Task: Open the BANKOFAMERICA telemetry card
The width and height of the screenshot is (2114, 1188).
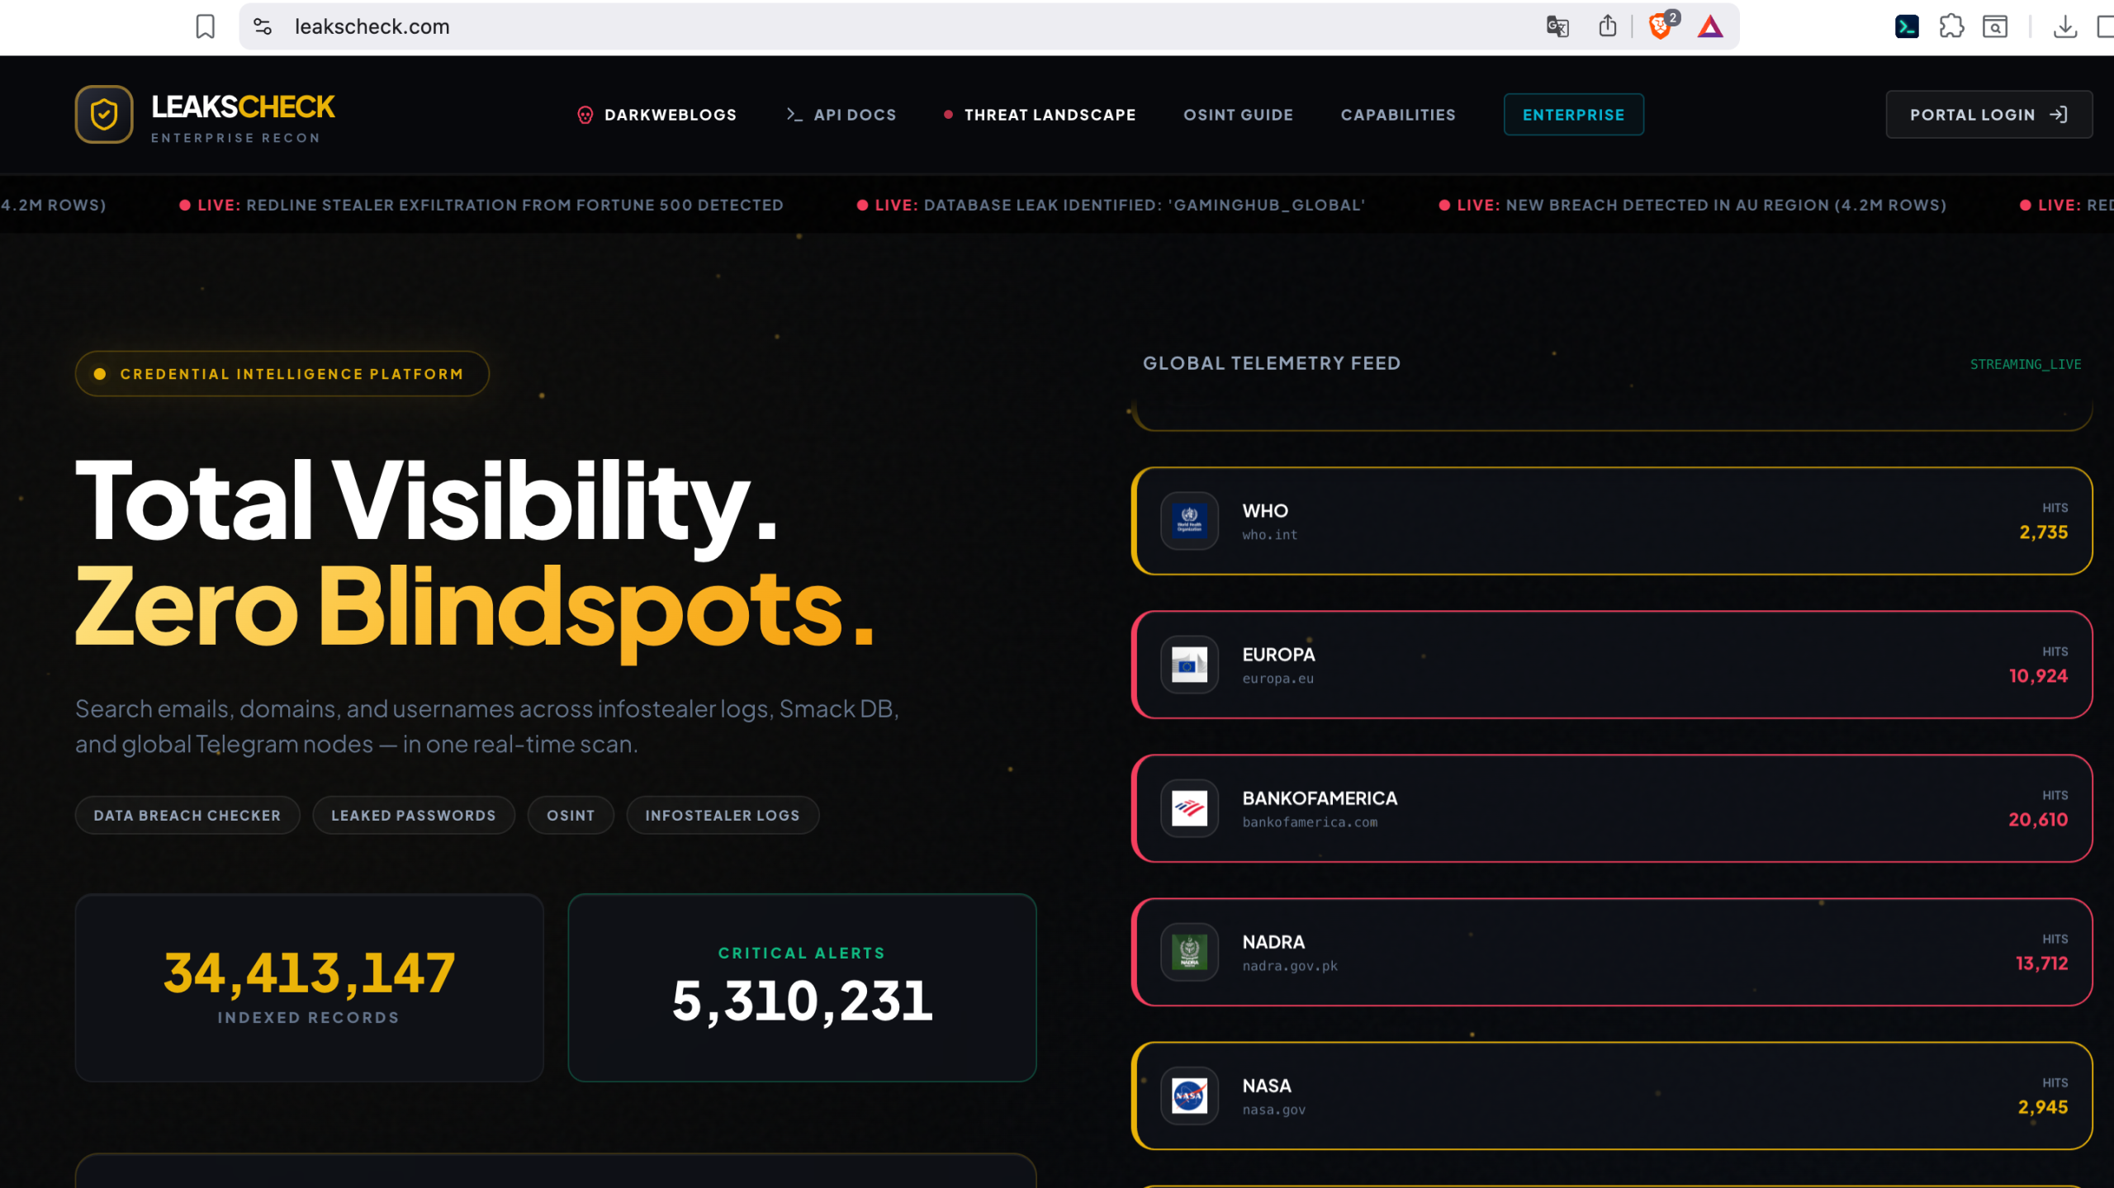Action: [x=1612, y=808]
